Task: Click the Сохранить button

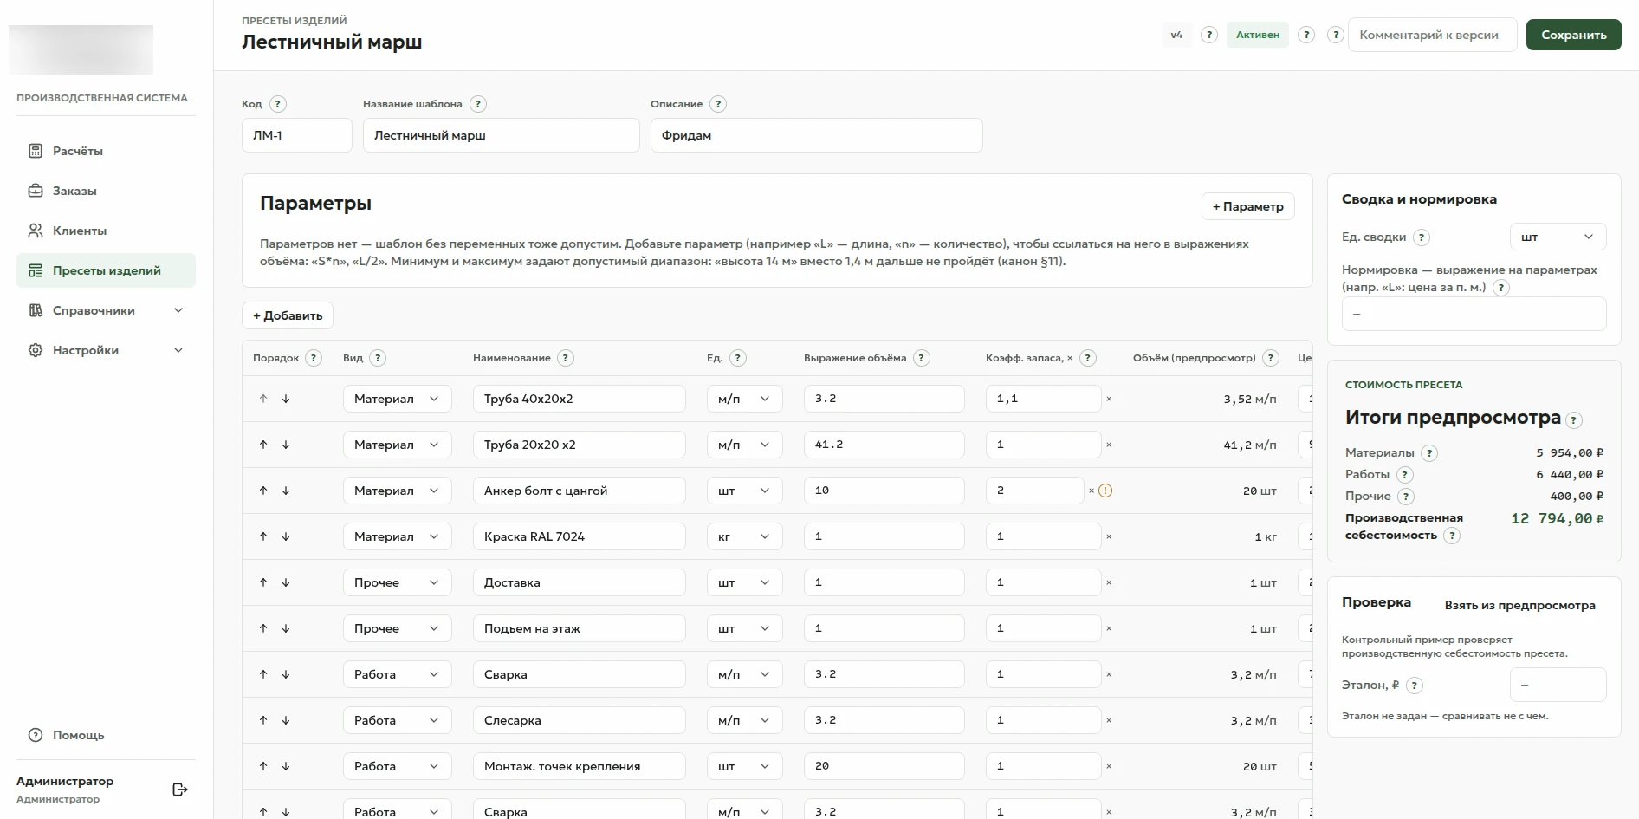Action: pyautogui.click(x=1573, y=35)
